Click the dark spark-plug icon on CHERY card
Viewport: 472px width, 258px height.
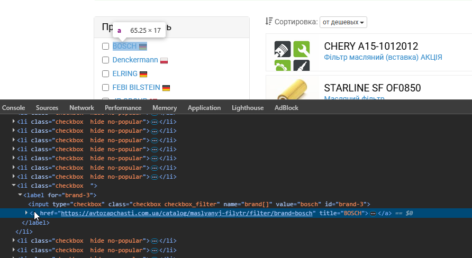tap(301, 65)
